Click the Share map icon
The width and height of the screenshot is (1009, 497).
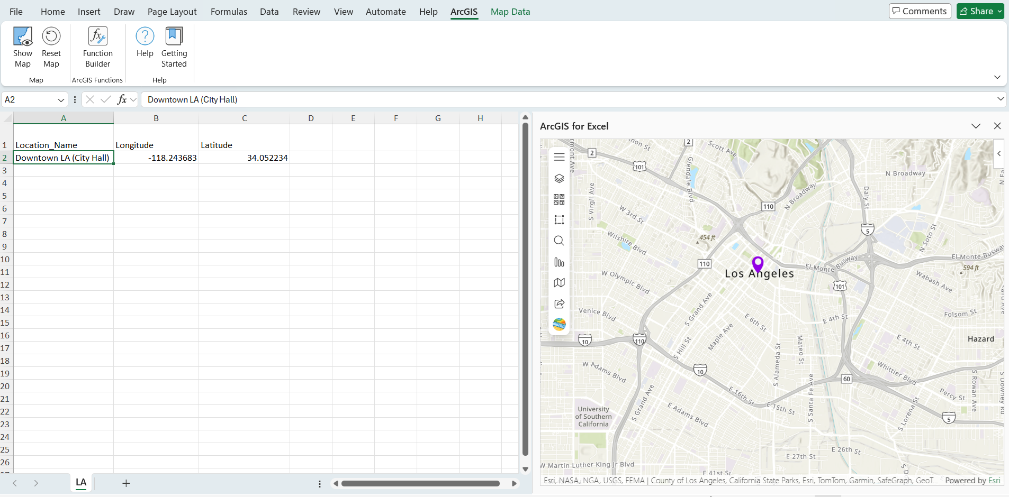[559, 304]
